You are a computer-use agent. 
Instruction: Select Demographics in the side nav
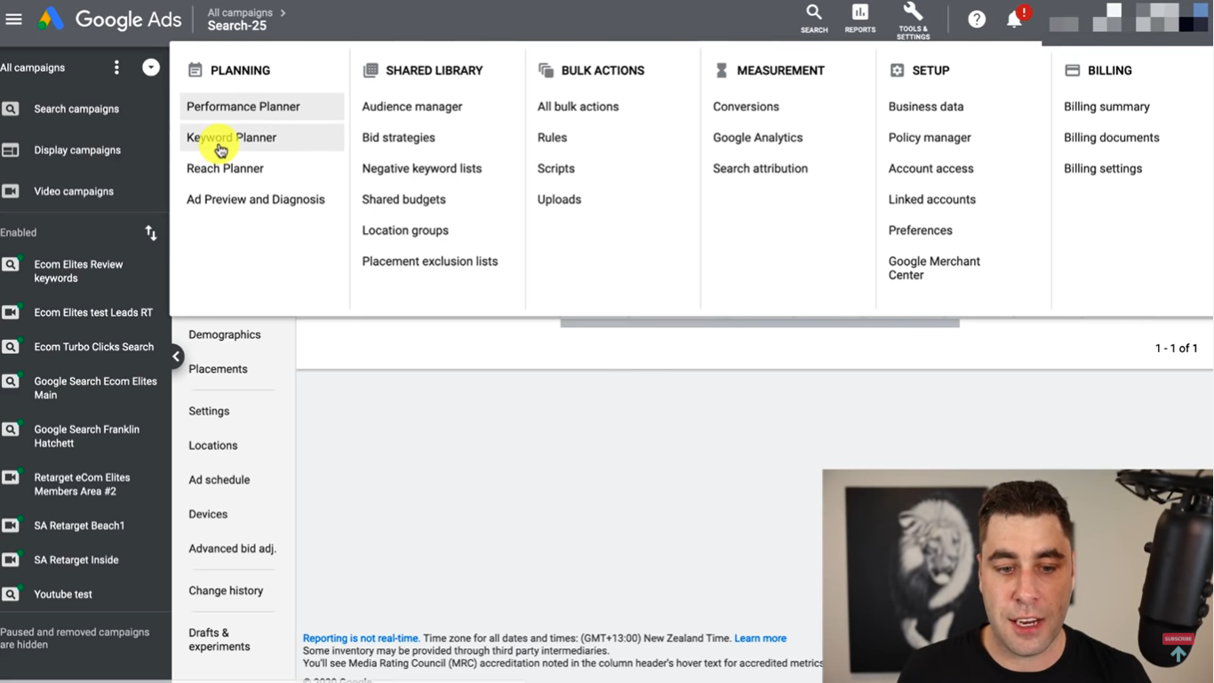point(225,334)
